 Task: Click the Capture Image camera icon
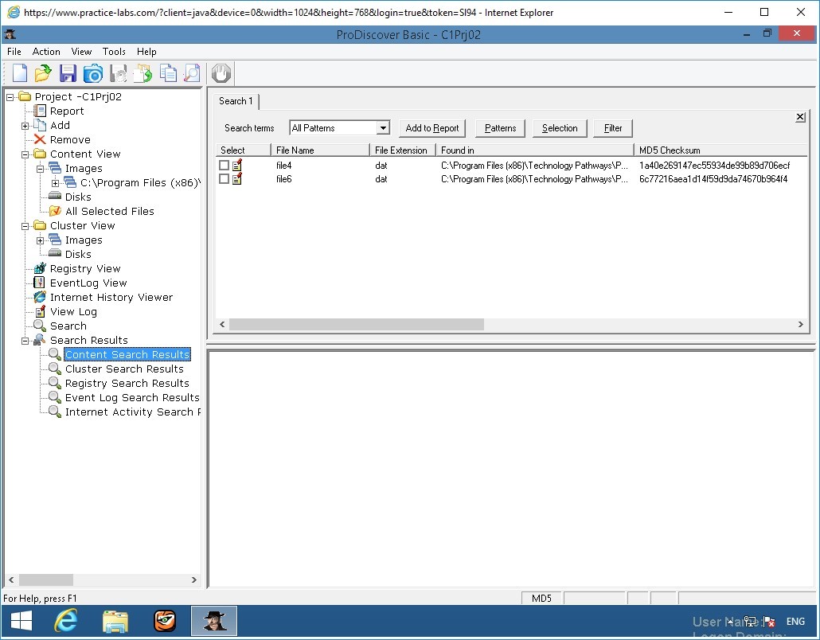(x=93, y=73)
